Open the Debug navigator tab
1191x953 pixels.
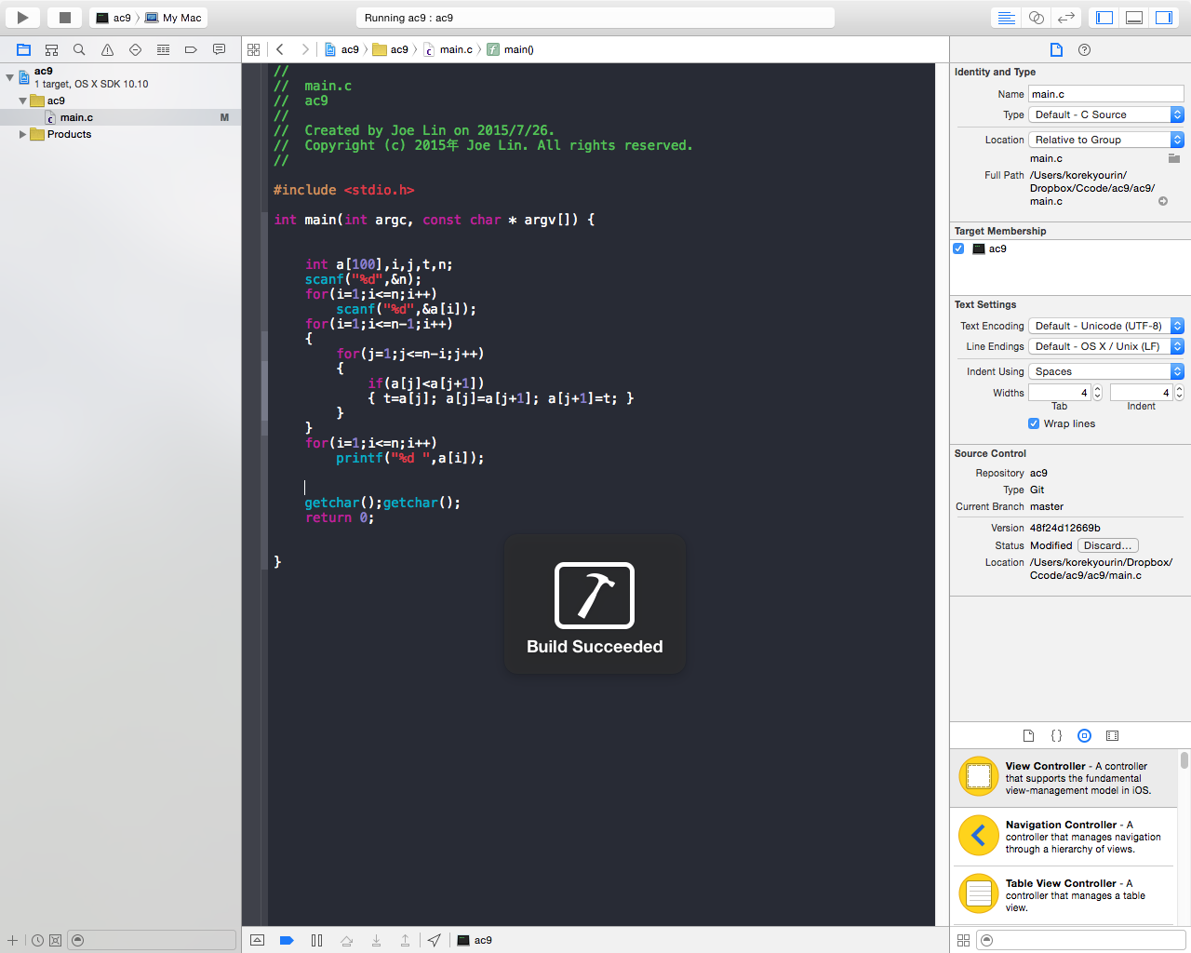pos(163,49)
